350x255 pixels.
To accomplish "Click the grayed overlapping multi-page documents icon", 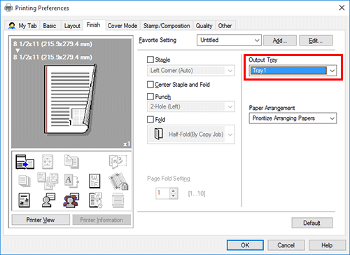I will 48,181.
